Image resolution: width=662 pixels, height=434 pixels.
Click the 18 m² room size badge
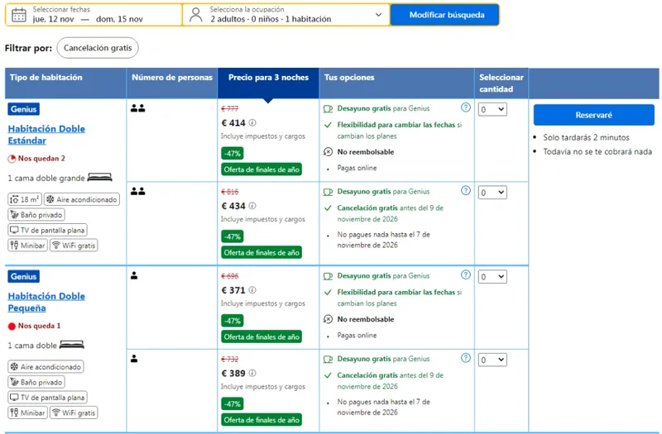(x=25, y=199)
